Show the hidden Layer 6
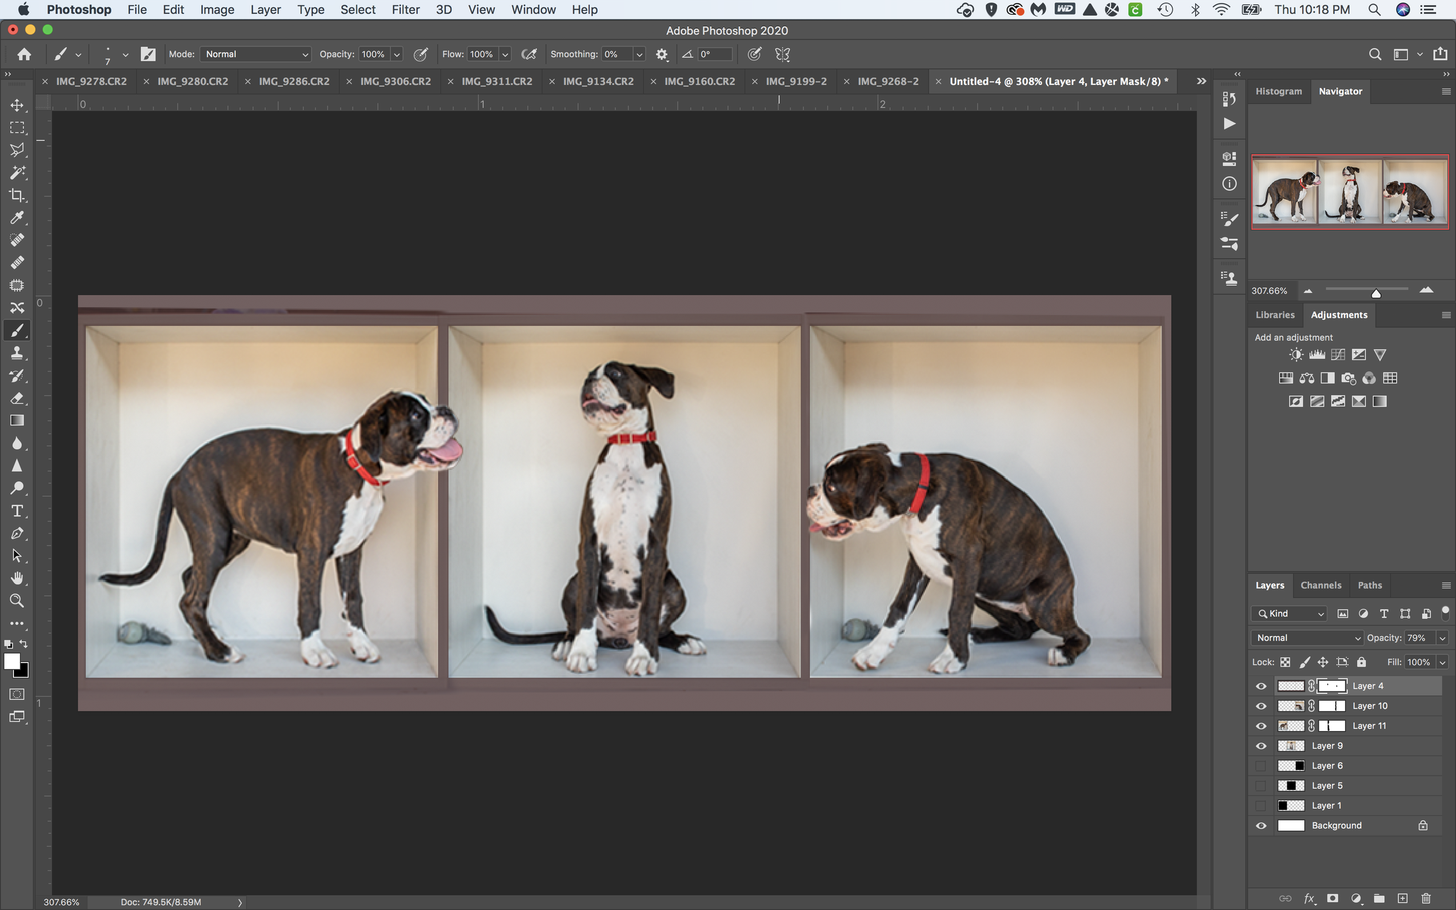 pos(1261,766)
